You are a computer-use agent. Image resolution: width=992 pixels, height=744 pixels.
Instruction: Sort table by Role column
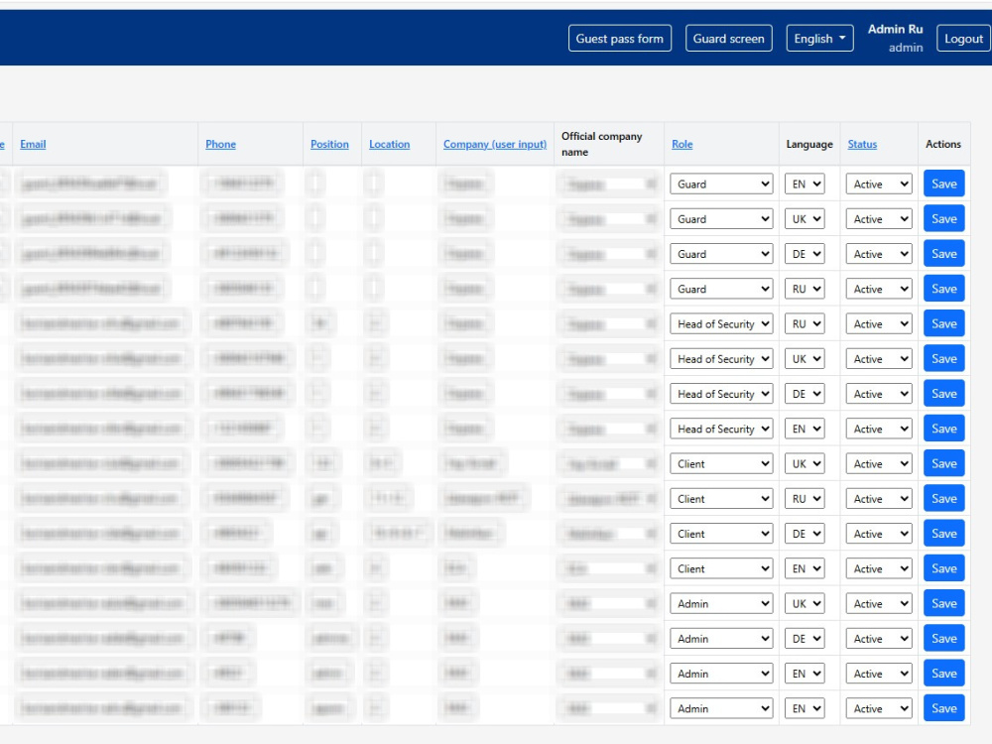[x=682, y=144]
